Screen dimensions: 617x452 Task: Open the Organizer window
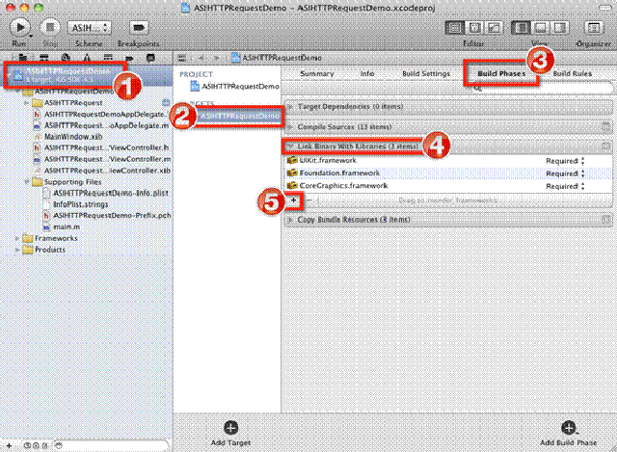pyautogui.click(x=594, y=28)
